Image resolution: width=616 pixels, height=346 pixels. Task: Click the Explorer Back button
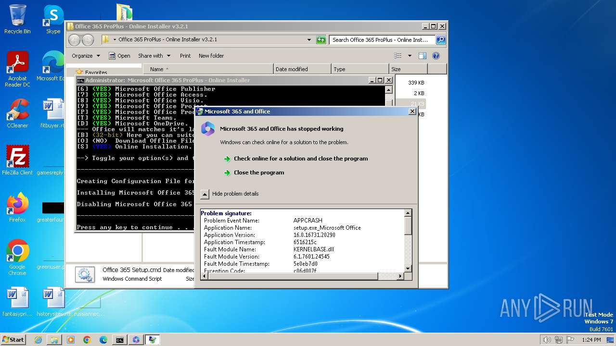[74, 40]
